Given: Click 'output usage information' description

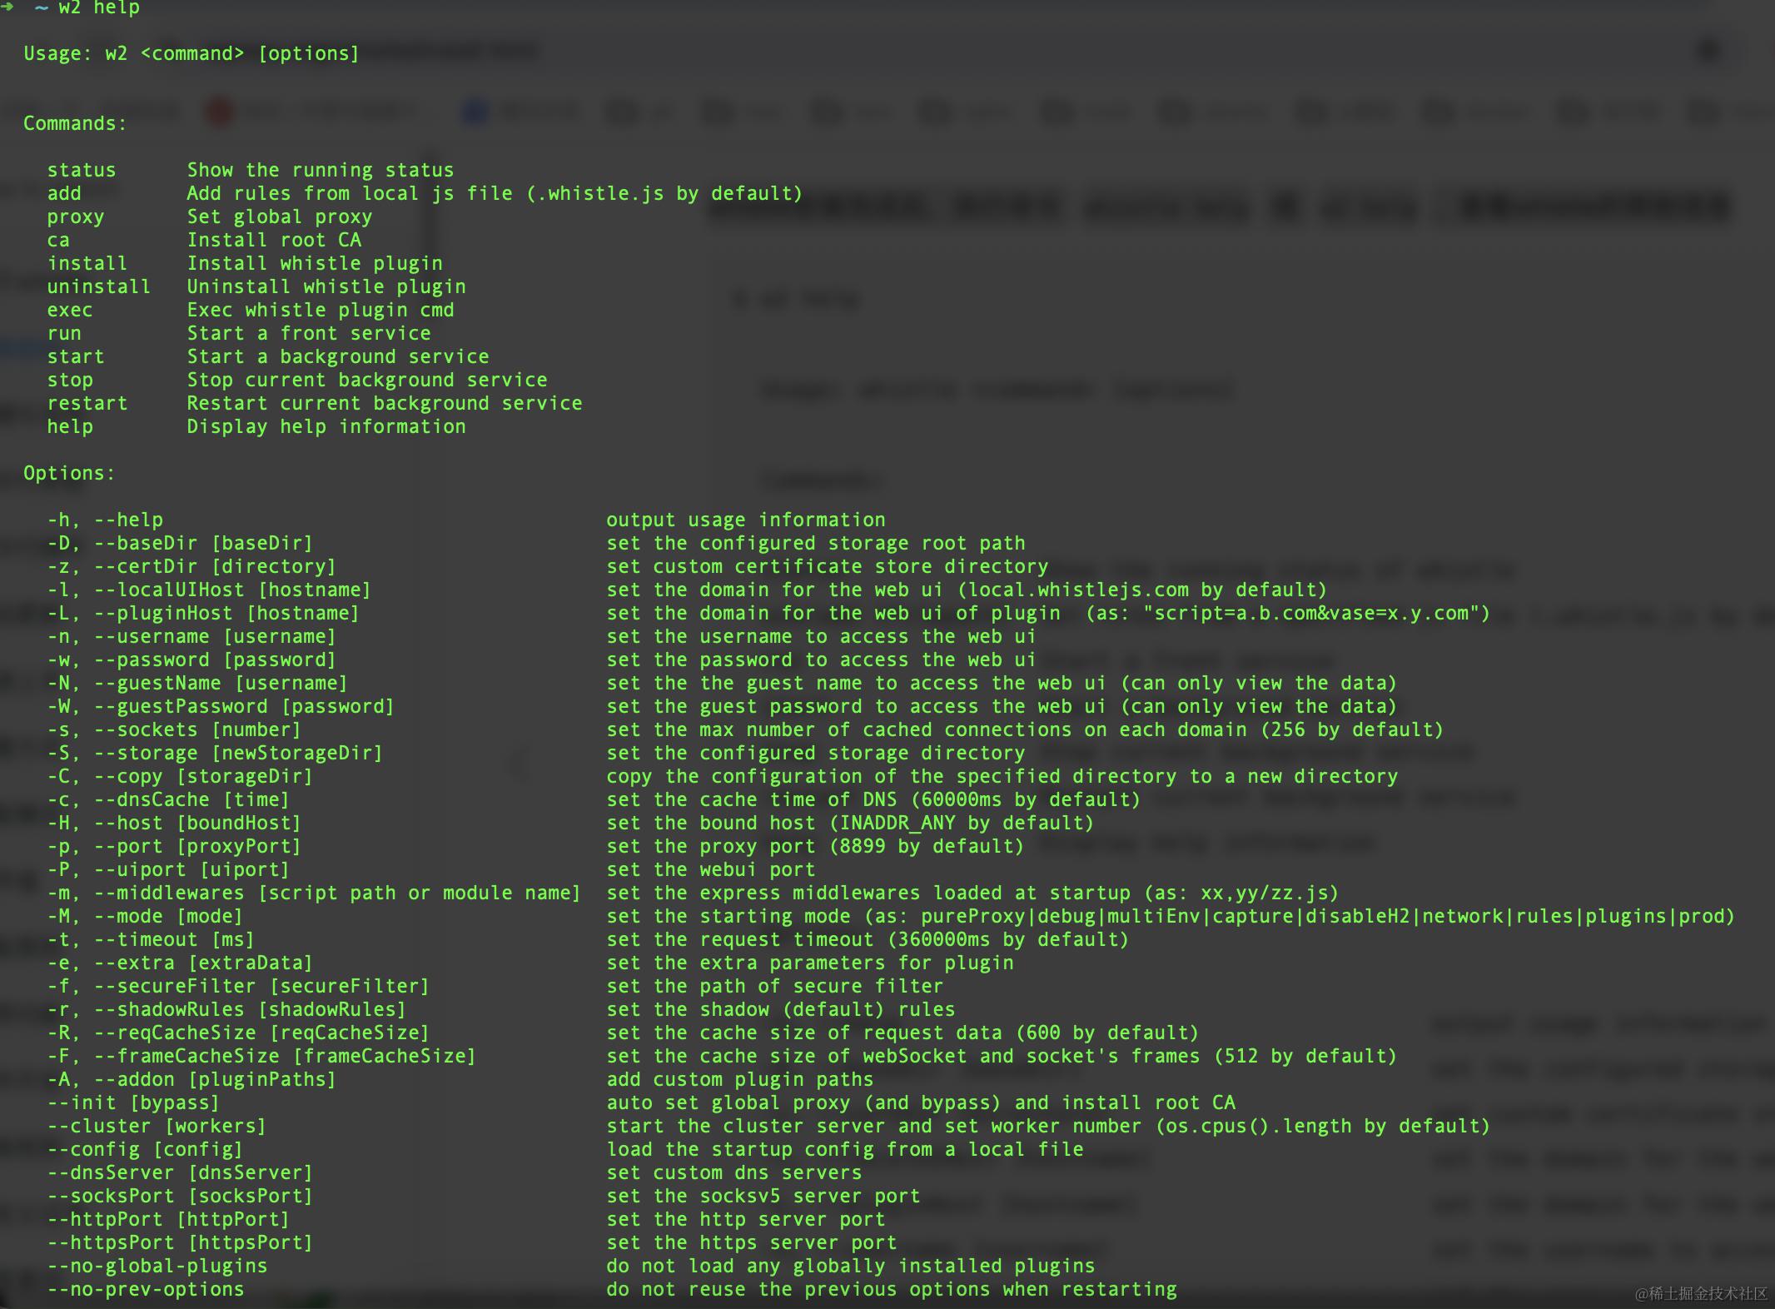Looking at the screenshot, I should [x=745, y=520].
